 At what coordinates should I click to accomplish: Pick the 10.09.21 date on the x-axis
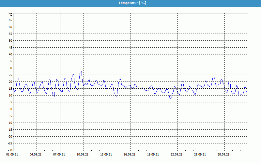(x=83, y=155)
